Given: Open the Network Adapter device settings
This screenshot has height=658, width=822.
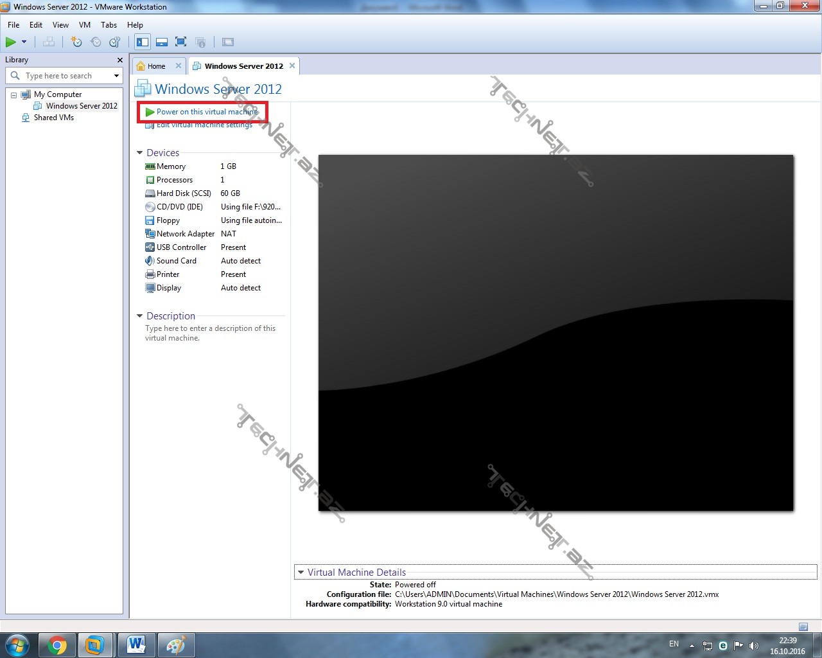Looking at the screenshot, I should point(185,234).
